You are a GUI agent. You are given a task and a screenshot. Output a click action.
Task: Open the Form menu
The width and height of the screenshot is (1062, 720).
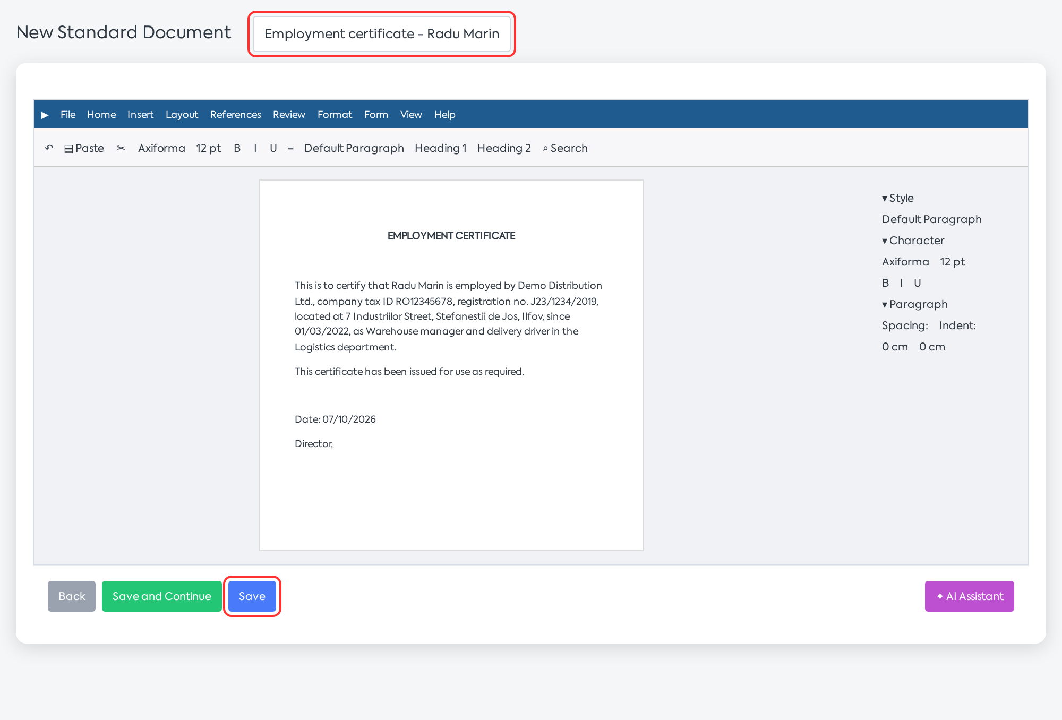tap(376, 115)
